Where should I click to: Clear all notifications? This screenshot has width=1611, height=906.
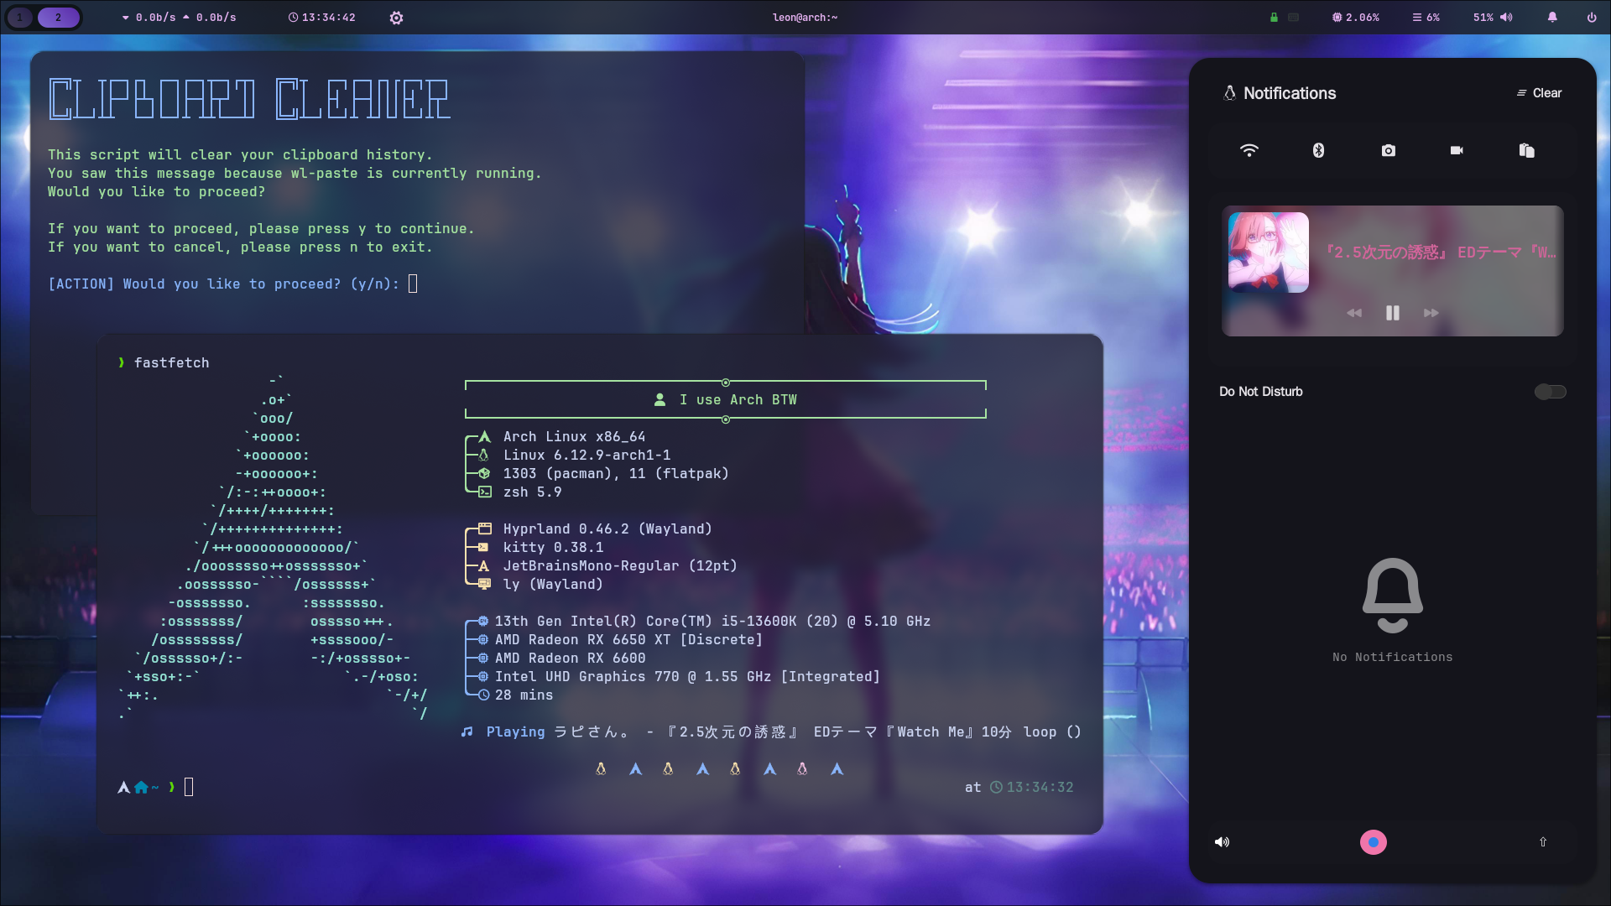(x=1539, y=93)
